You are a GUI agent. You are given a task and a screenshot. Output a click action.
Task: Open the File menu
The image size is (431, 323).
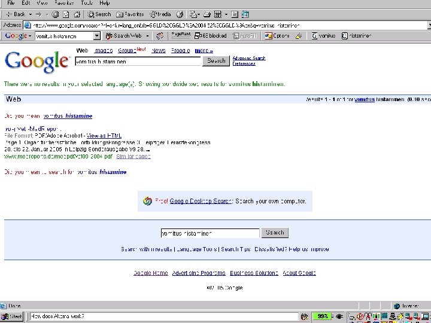click(11, 3)
